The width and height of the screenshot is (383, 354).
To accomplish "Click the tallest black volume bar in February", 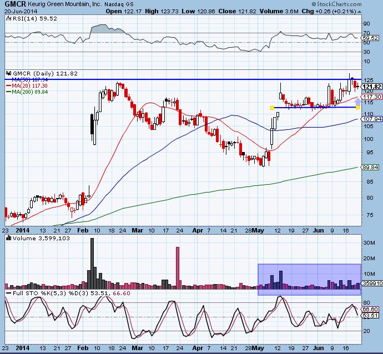I will [92, 264].
